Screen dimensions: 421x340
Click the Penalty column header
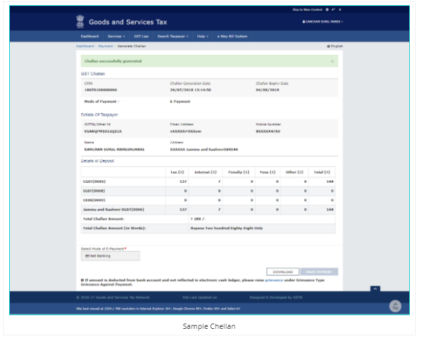click(x=239, y=172)
